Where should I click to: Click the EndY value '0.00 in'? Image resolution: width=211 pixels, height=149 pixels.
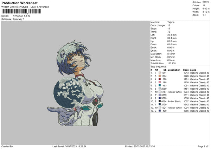[171, 51]
